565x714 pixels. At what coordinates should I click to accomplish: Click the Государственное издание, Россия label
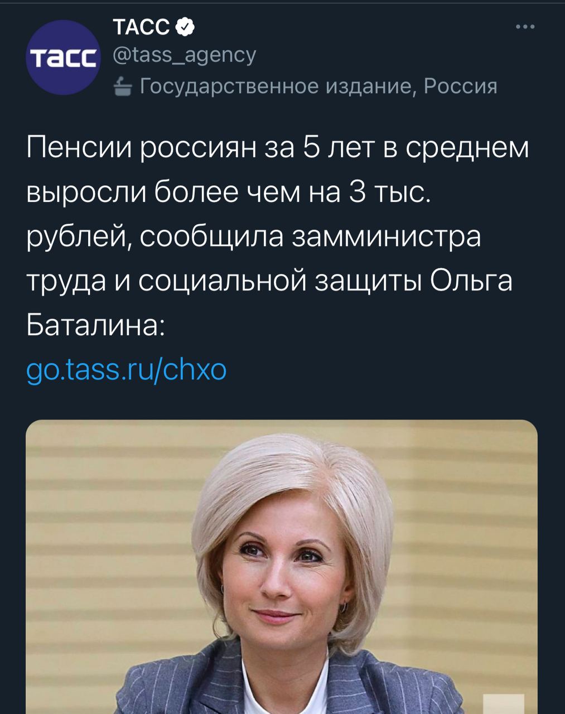pyautogui.click(x=318, y=86)
